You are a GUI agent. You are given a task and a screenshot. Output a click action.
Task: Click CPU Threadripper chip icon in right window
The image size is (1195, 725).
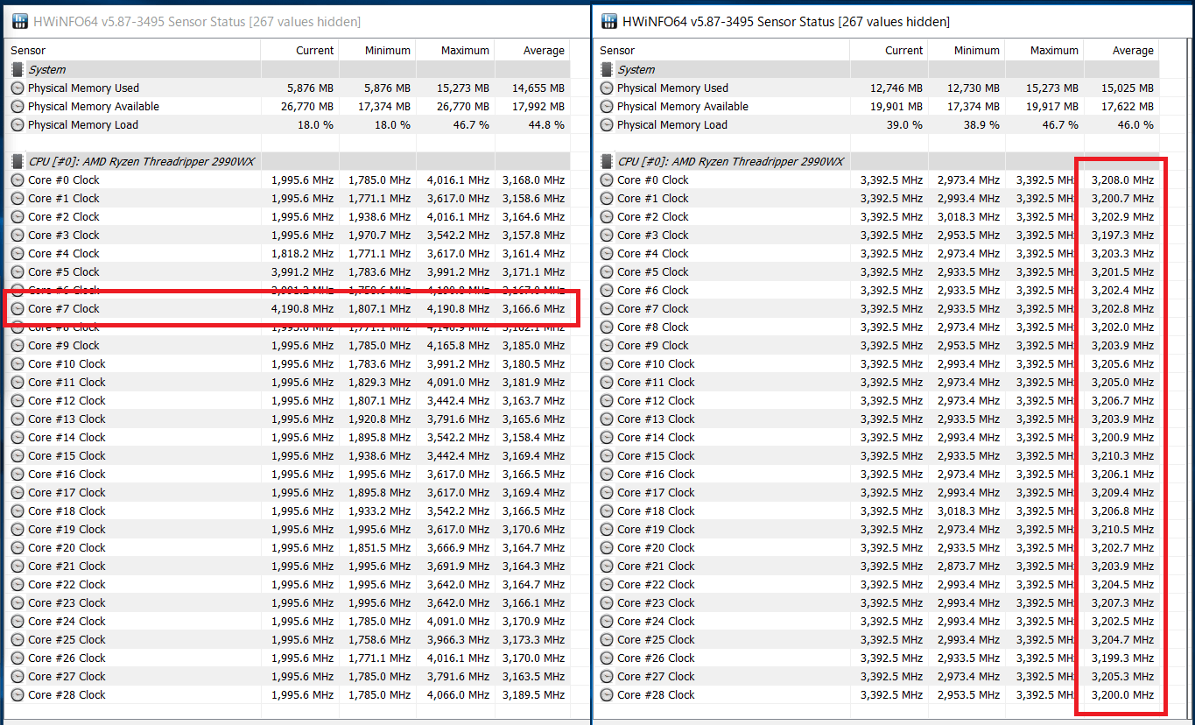607,161
